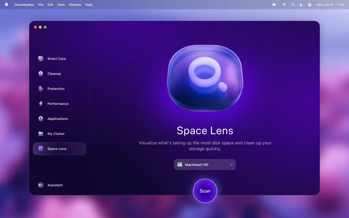Click the Applications icon in the sidebar
349x218 pixels.
[41, 119]
